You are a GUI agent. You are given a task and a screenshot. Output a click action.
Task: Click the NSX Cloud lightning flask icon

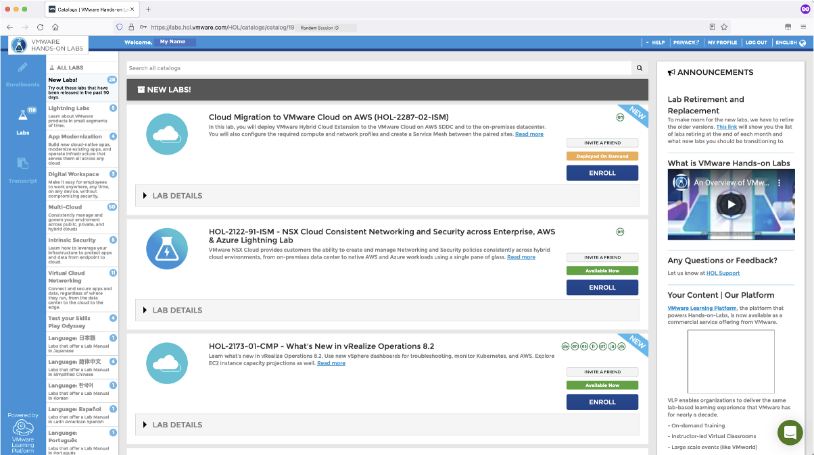tap(167, 248)
